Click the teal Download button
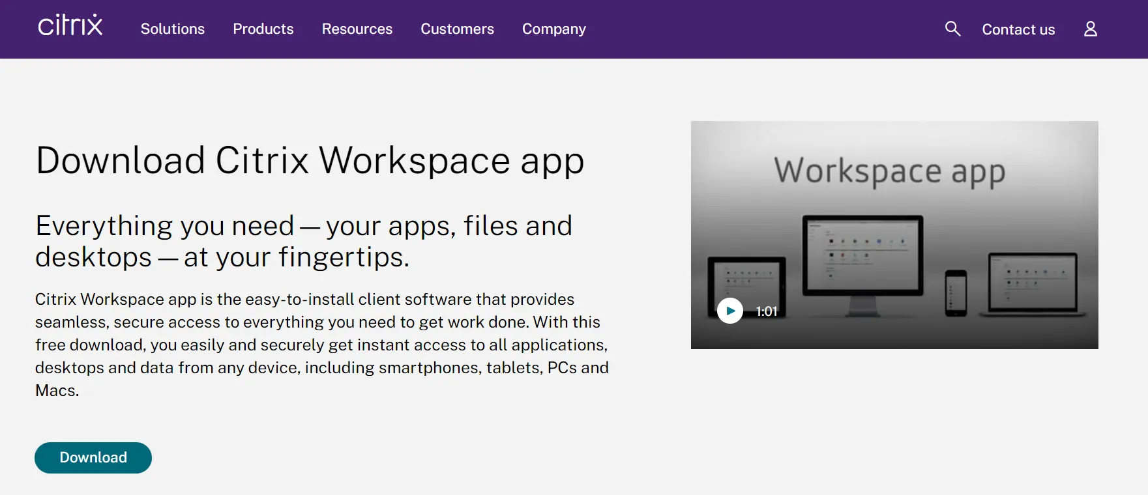Screen dimensions: 1148x495 click(93, 458)
